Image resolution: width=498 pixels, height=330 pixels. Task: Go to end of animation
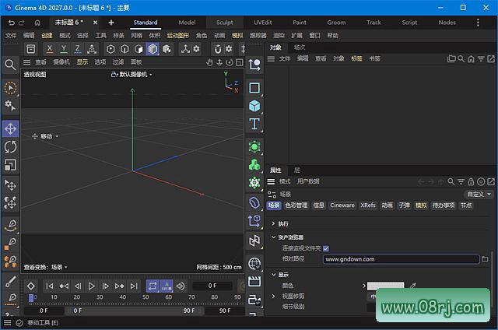pyautogui.click(x=134, y=286)
